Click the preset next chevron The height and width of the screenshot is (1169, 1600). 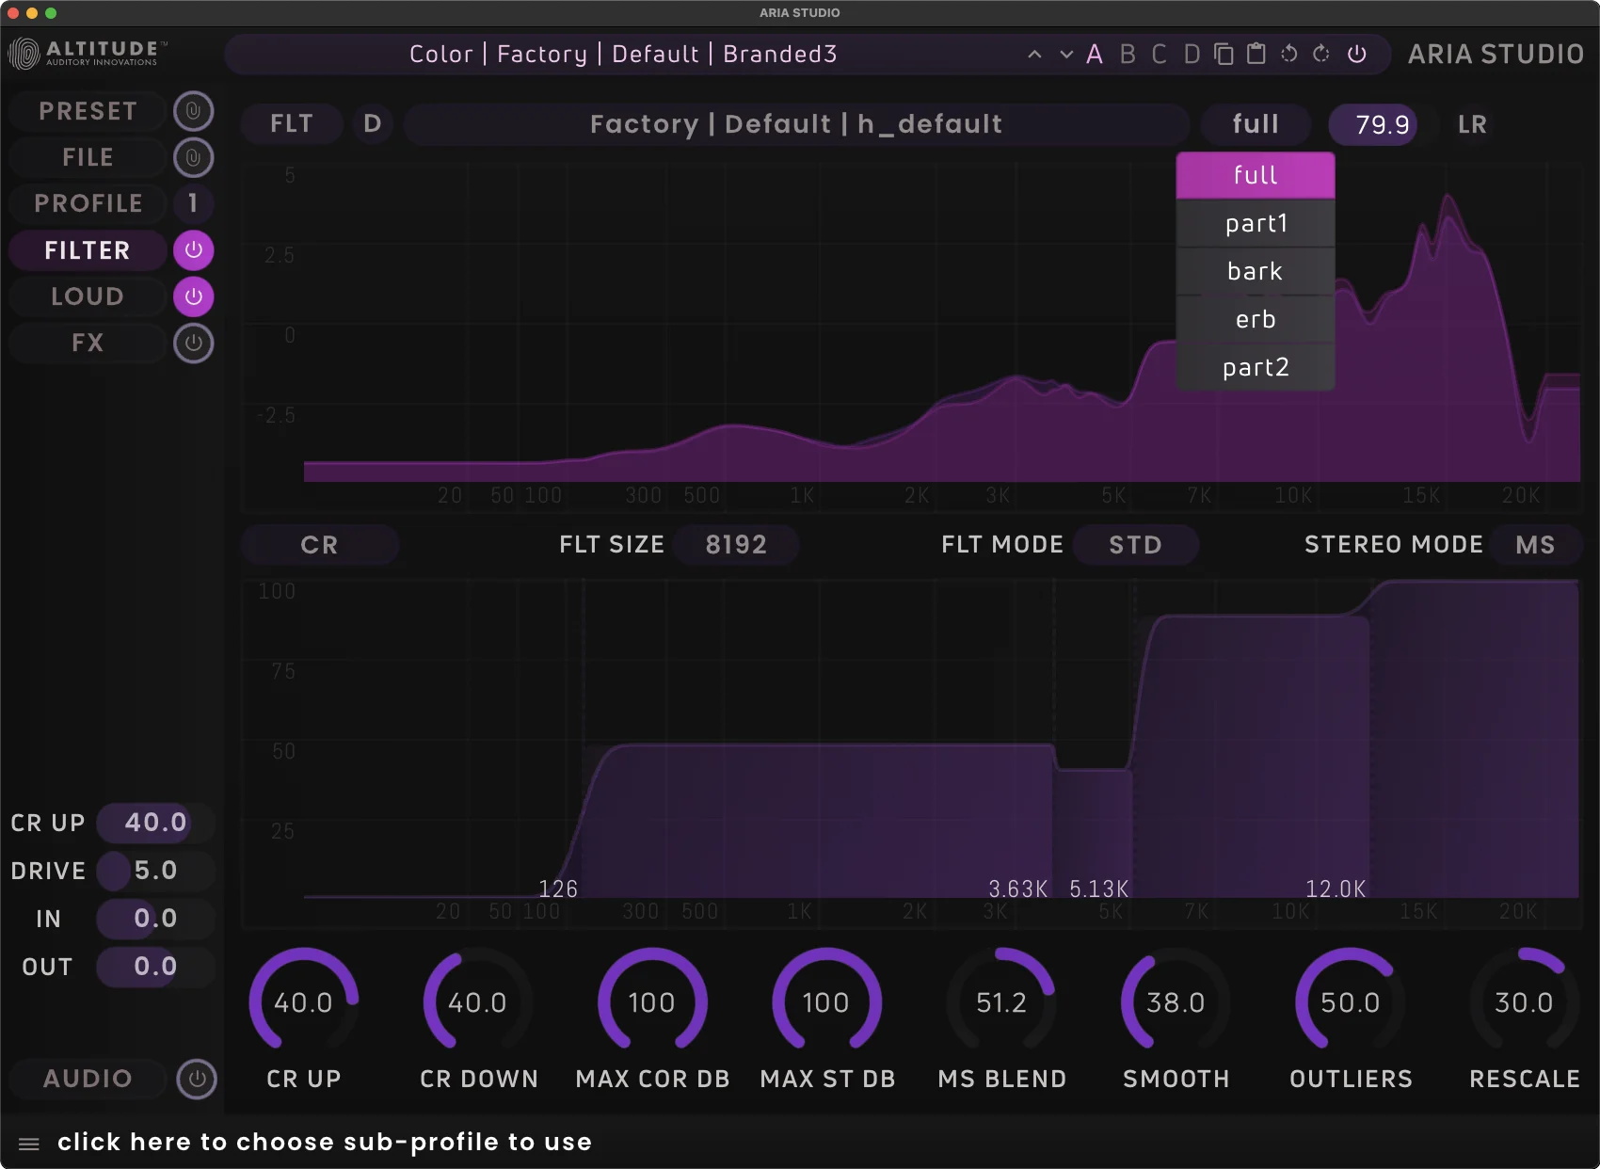click(x=1066, y=54)
